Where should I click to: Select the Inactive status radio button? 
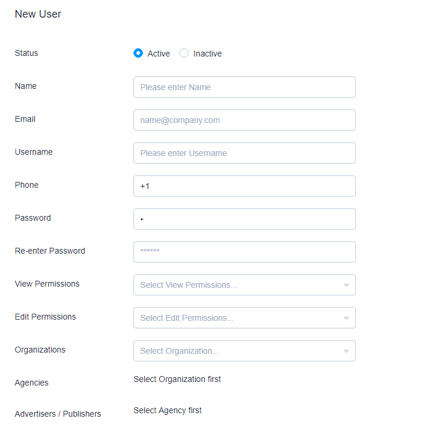[x=184, y=53]
